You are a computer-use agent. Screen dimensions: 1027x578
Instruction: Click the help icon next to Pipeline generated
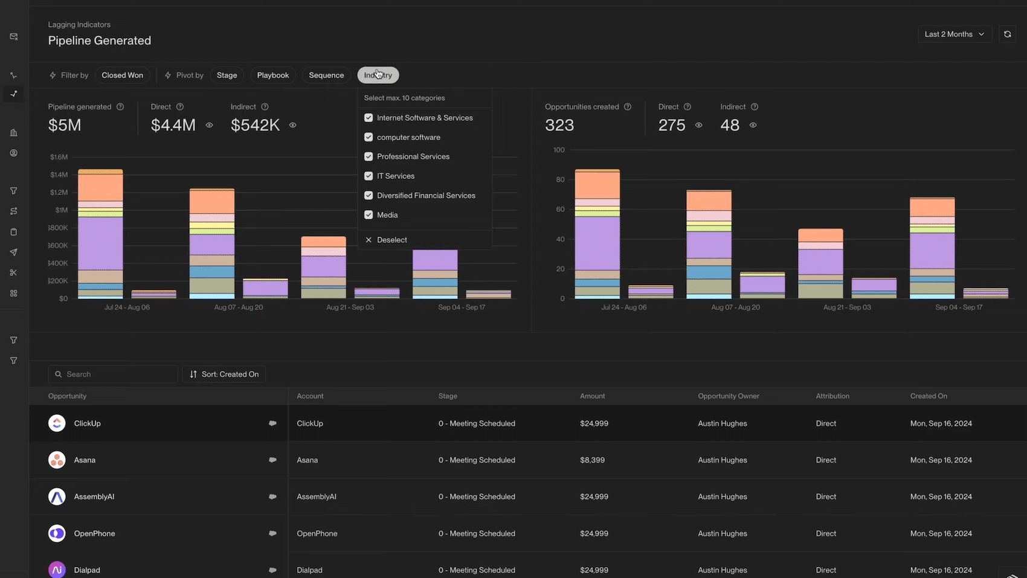[120, 107]
